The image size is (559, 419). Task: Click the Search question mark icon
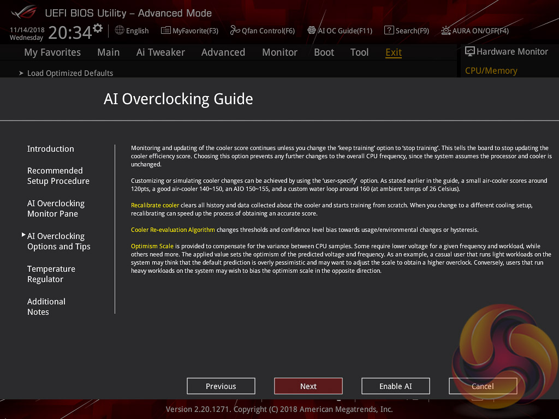[389, 31]
